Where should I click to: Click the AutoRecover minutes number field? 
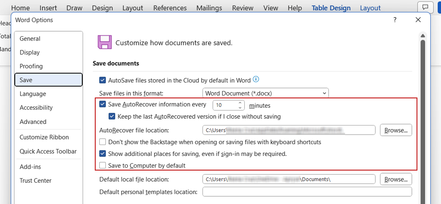coord(225,105)
